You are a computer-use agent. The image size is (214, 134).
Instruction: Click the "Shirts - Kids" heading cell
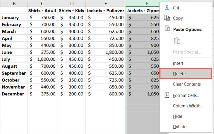click(71, 11)
